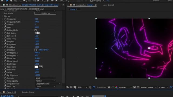Screen dimensions: 173x97
Task: Toggle the Boil Speed keyframe stopwatch
Action: (5, 36)
